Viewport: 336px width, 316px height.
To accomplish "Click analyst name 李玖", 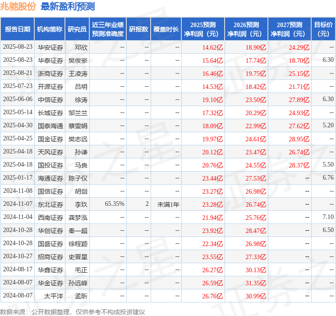I will (81, 204).
